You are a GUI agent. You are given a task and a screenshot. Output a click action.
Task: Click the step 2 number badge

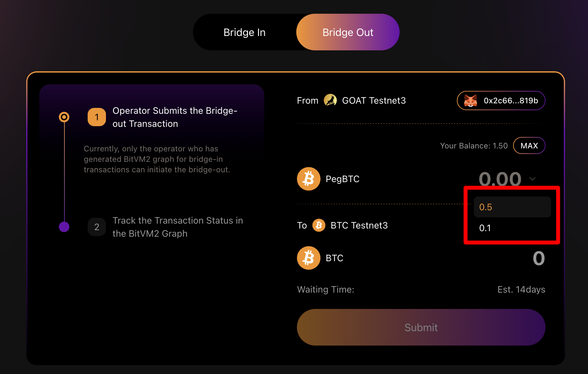[97, 227]
